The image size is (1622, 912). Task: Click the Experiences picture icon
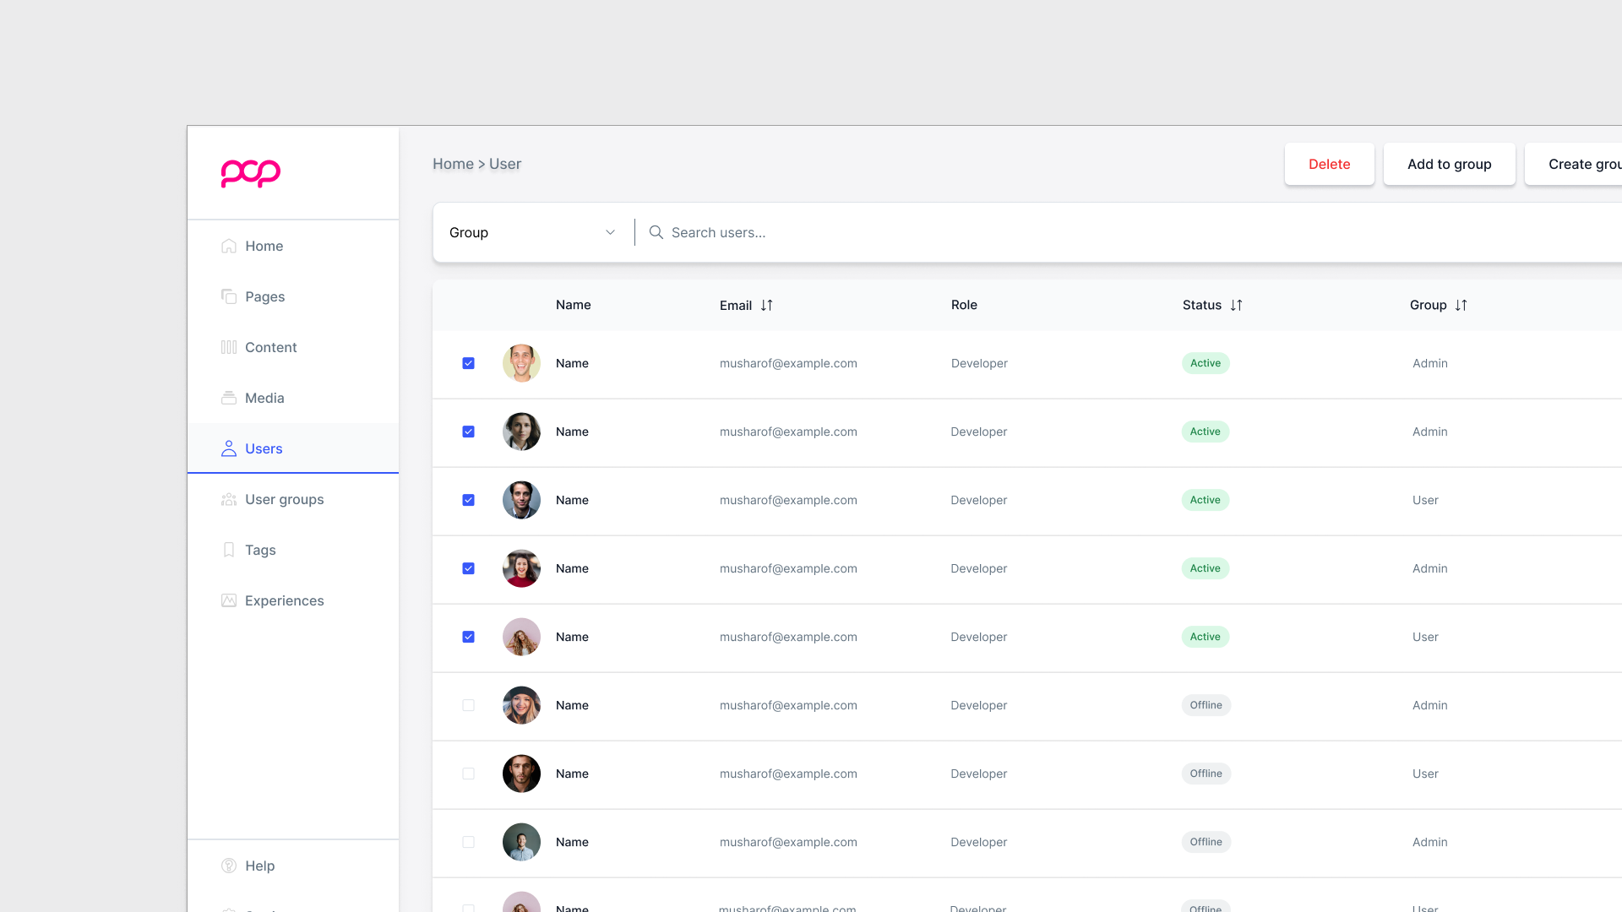tap(228, 600)
